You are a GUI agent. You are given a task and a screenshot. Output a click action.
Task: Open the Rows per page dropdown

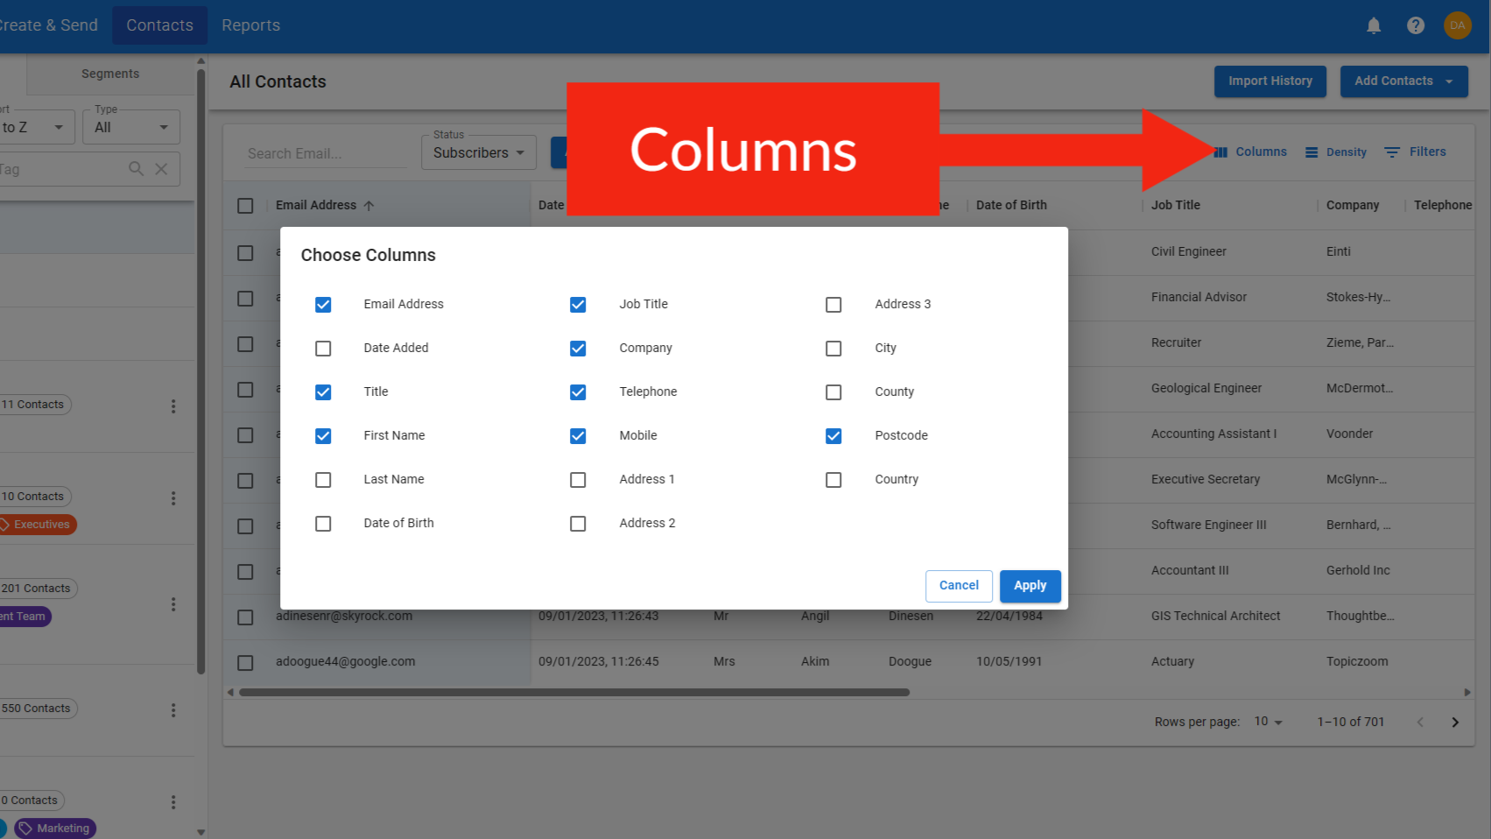(1268, 722)
